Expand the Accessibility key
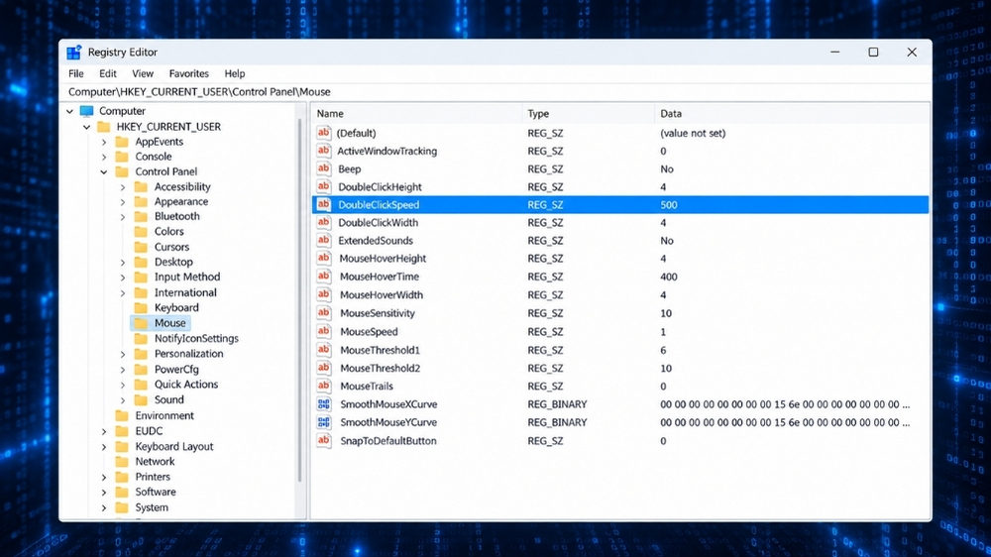 (123, 187)
